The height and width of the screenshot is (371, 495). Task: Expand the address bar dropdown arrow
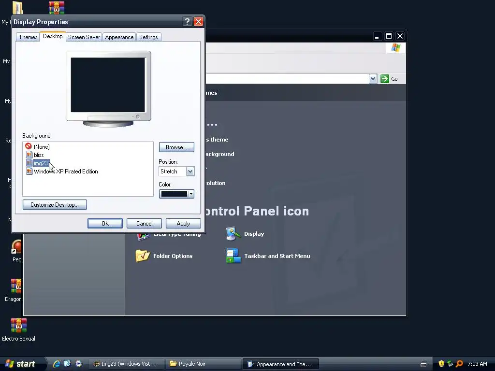[x=373, y=79]
